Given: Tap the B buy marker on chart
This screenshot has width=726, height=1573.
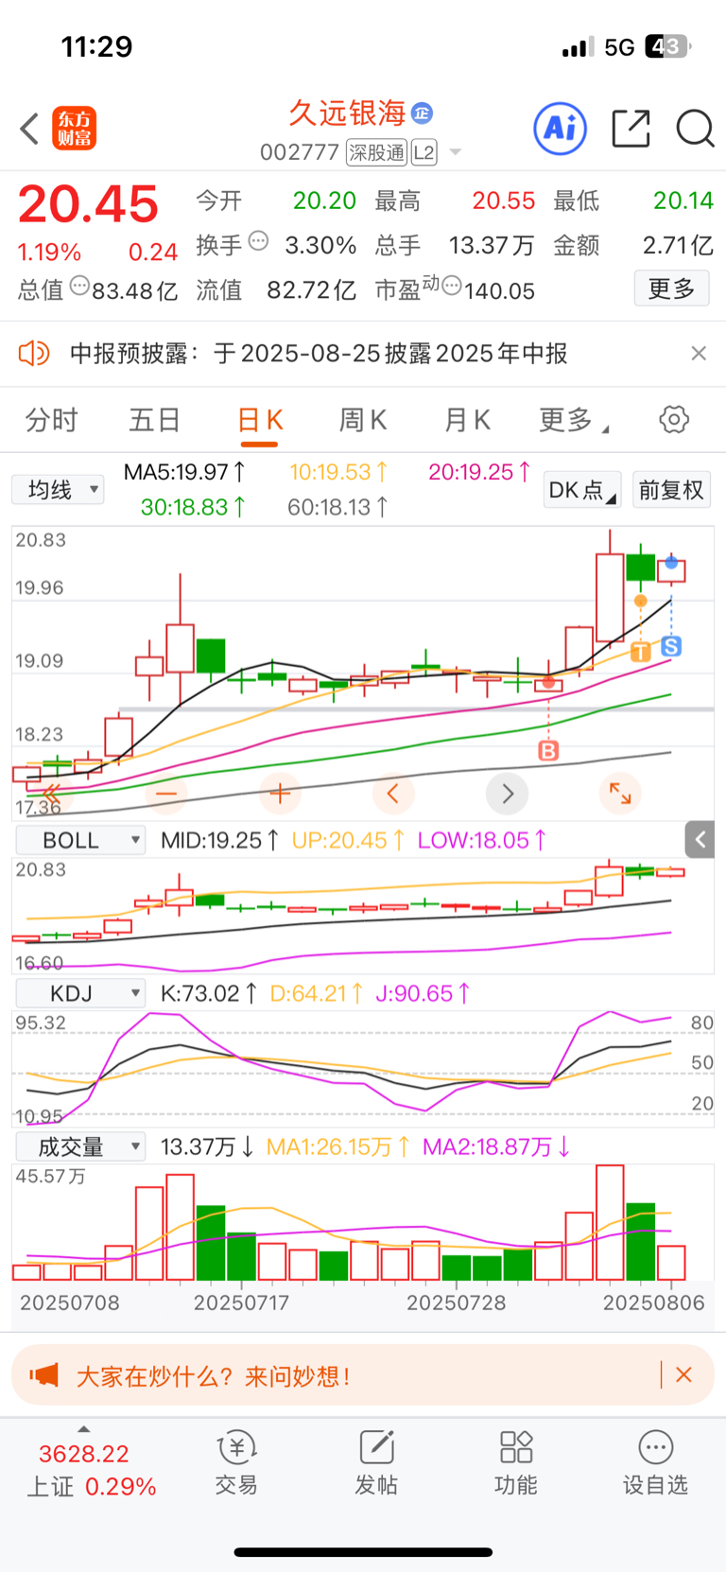Looking at the screenshot, I should click(x=548, y=751).
